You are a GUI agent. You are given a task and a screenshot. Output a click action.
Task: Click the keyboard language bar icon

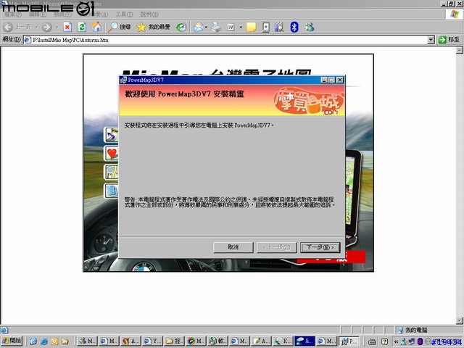372,341
